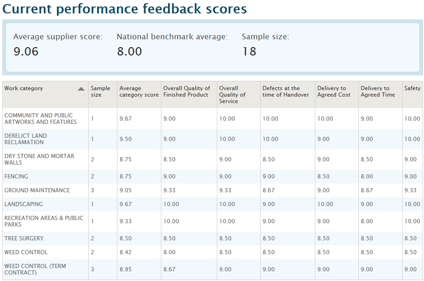Click Tree Surgery average category score 8.50
424x281 pixels.
[x=125, y=238]
